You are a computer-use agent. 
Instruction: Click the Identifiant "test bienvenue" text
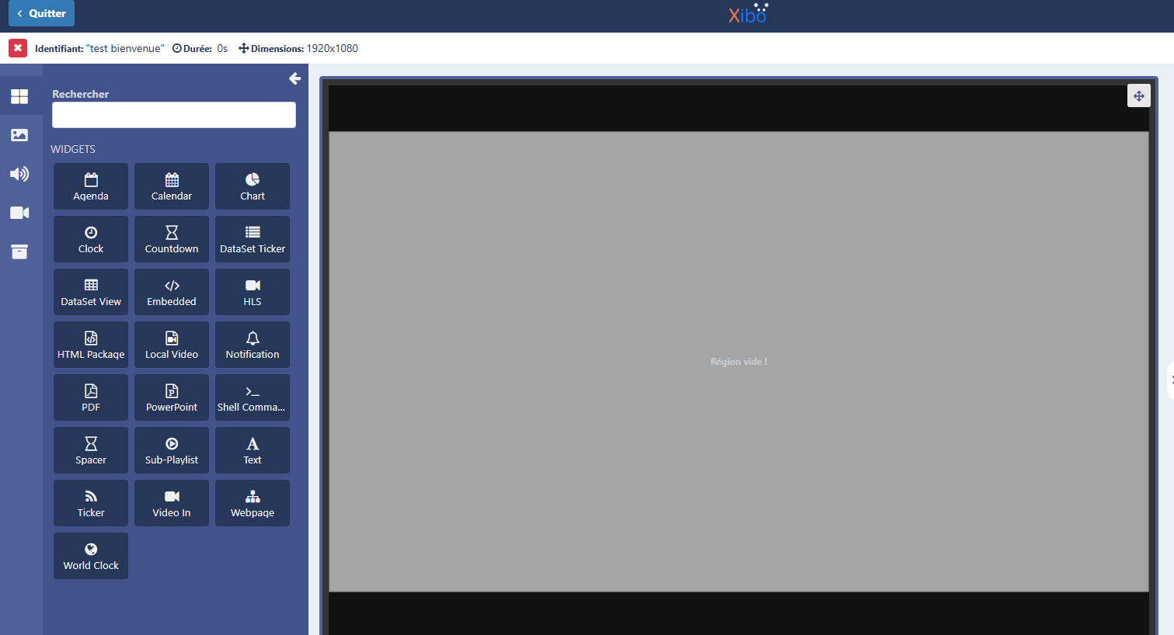pos(99,48)
